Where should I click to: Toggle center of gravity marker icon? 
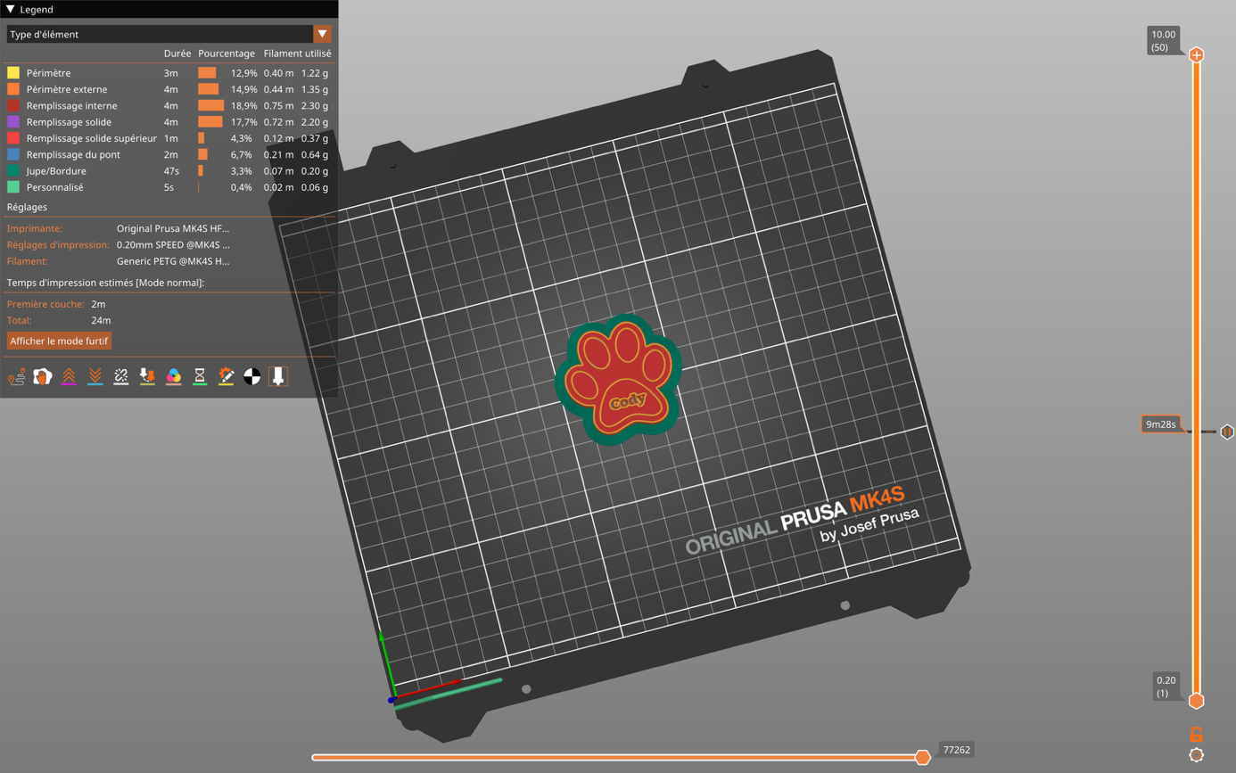tap(252, 376)
